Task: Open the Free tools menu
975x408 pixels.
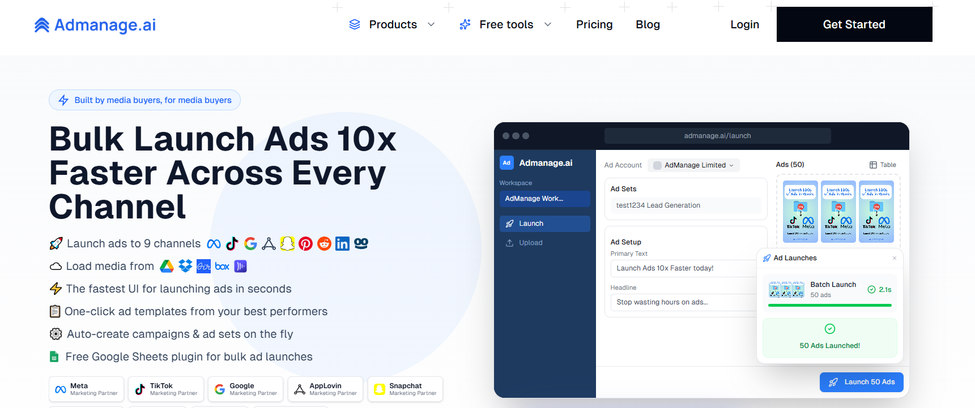Action: tap(505, 24)
